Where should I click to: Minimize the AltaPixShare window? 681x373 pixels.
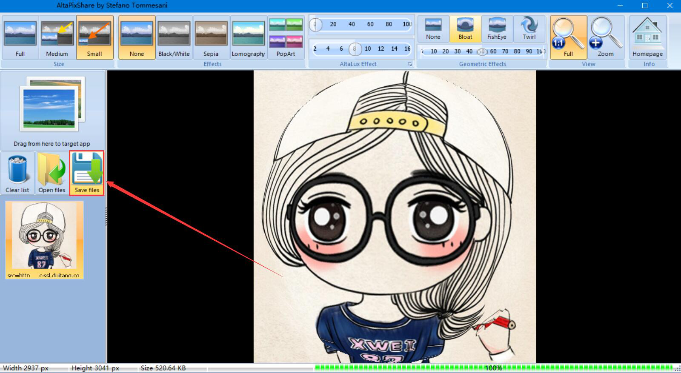[x=620, y=6]
